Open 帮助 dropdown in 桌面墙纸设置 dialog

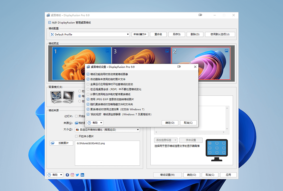click(95, 123)
